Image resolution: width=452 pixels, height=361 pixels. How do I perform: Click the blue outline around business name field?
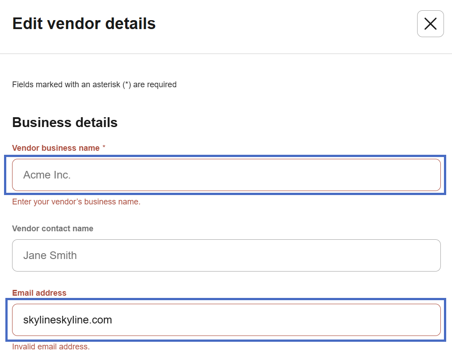tap(226, 156)
